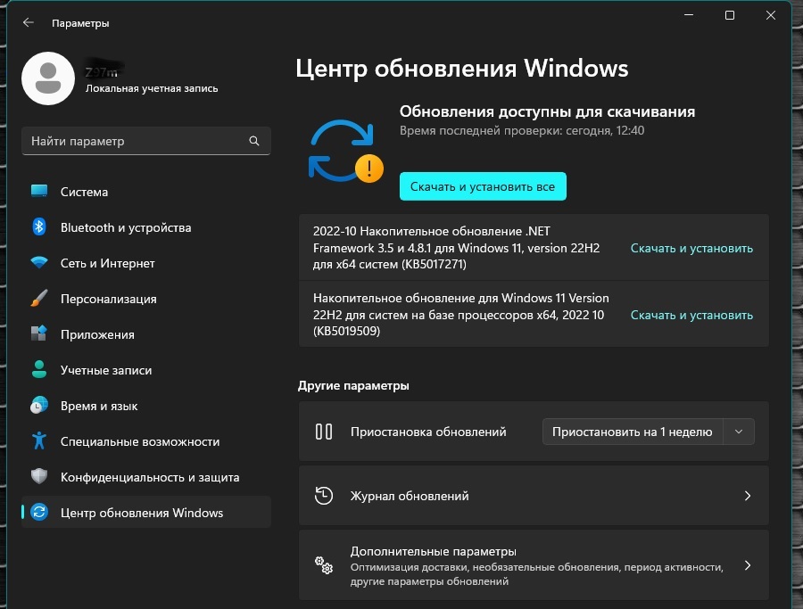The height and width of the screenshot is (609, 803).
Task: Click Локальная учетная запись text
Action: pyautogui.click(x=152, y=88)
